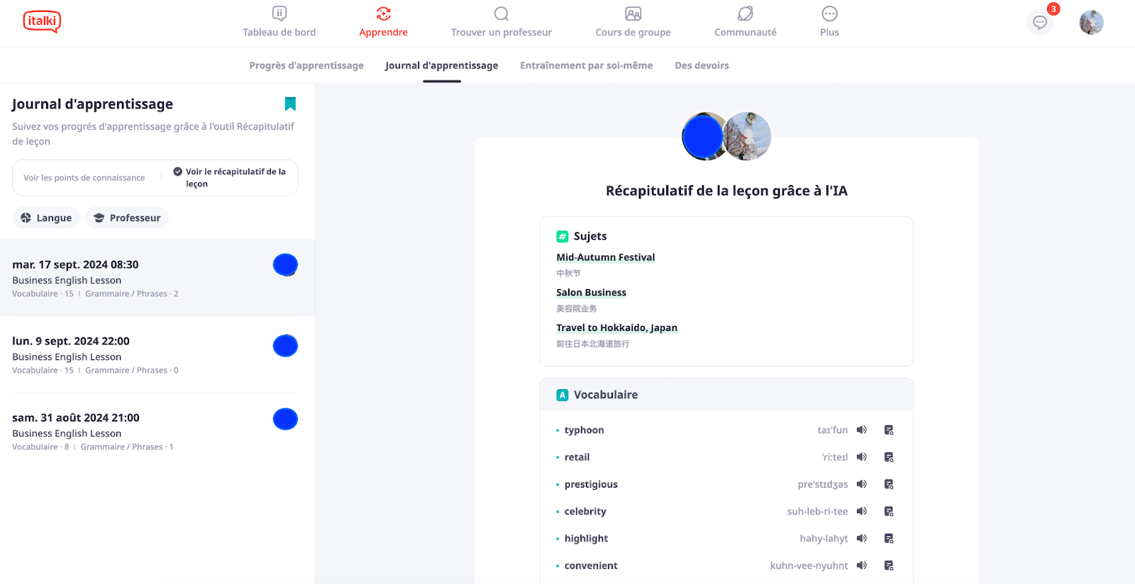1135x584 pixels.
Task: Select Voir le récapitulatif de la leçon option
Action: coord(230,178)
